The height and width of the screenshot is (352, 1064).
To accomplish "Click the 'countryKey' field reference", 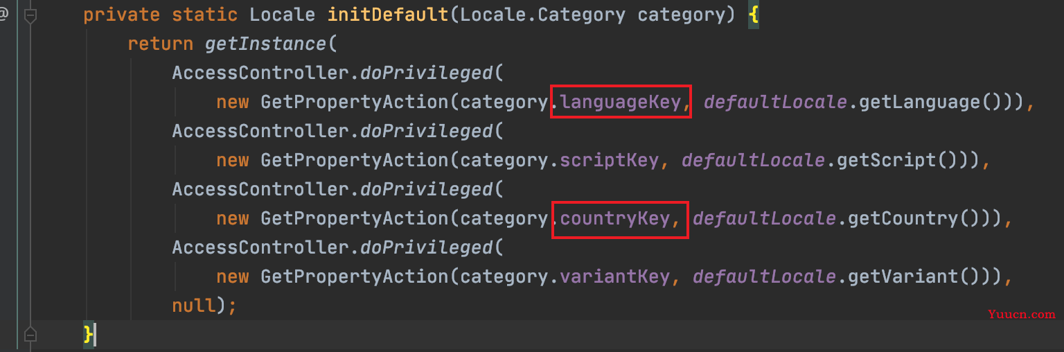I will tap(615, 218).
